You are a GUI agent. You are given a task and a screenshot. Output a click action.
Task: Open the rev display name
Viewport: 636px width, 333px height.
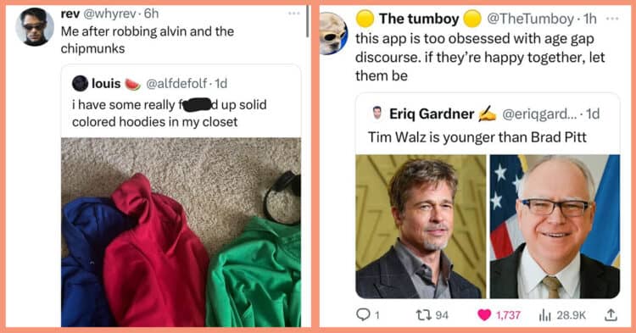click(x=70, y=14)
